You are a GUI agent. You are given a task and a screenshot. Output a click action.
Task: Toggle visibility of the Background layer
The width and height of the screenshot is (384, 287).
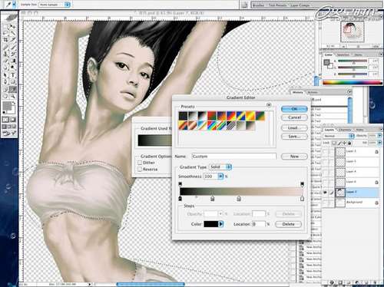[x=325, y=203]
